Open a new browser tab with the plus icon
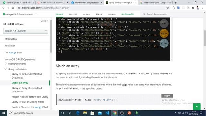206x116 pixels. (176, 3)
